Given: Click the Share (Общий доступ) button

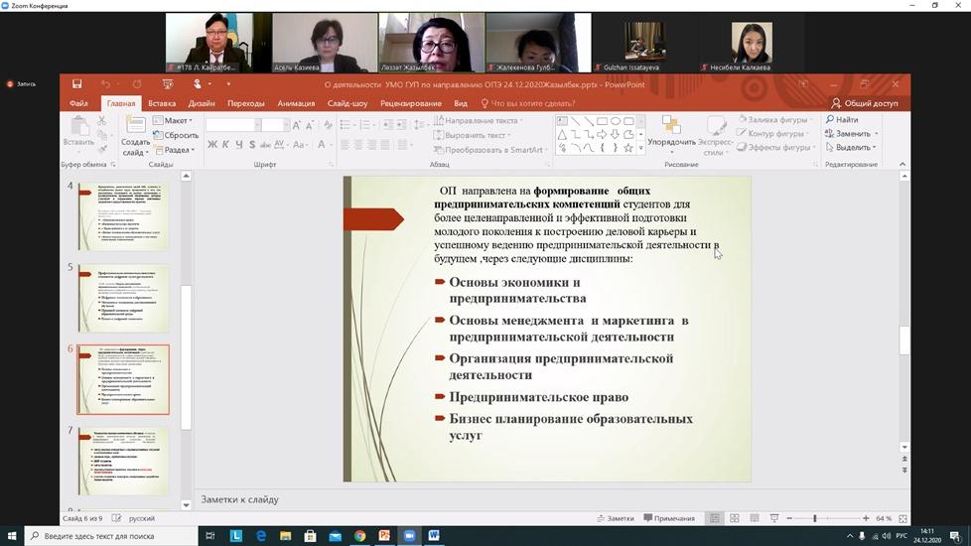Looking at the screenshot, I should (x=865, y=103).
